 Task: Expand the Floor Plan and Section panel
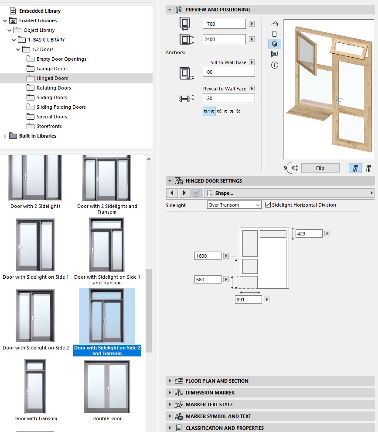click(x=170, y=381)
